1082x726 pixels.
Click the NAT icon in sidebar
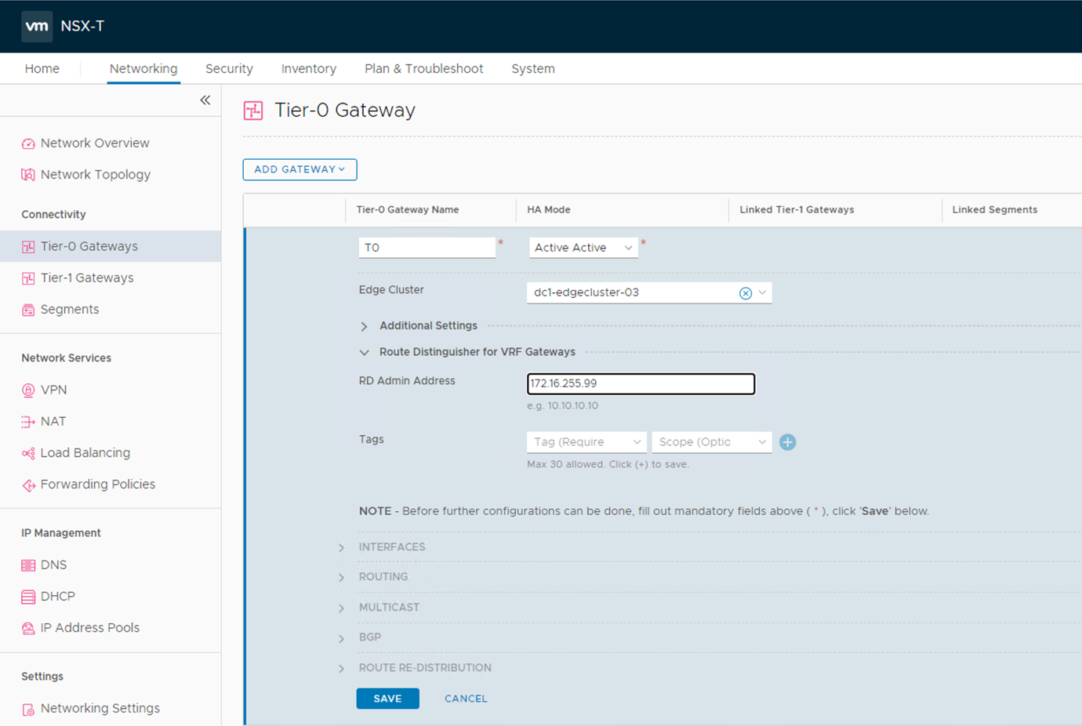(28, 422)
